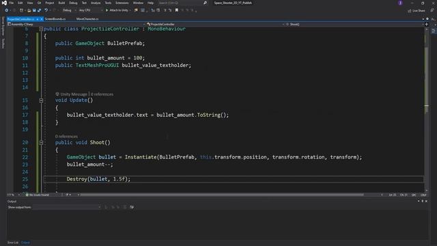Switch to the MoveCharacter.cs tab
The image size is (437, 246).
point(87,19)
